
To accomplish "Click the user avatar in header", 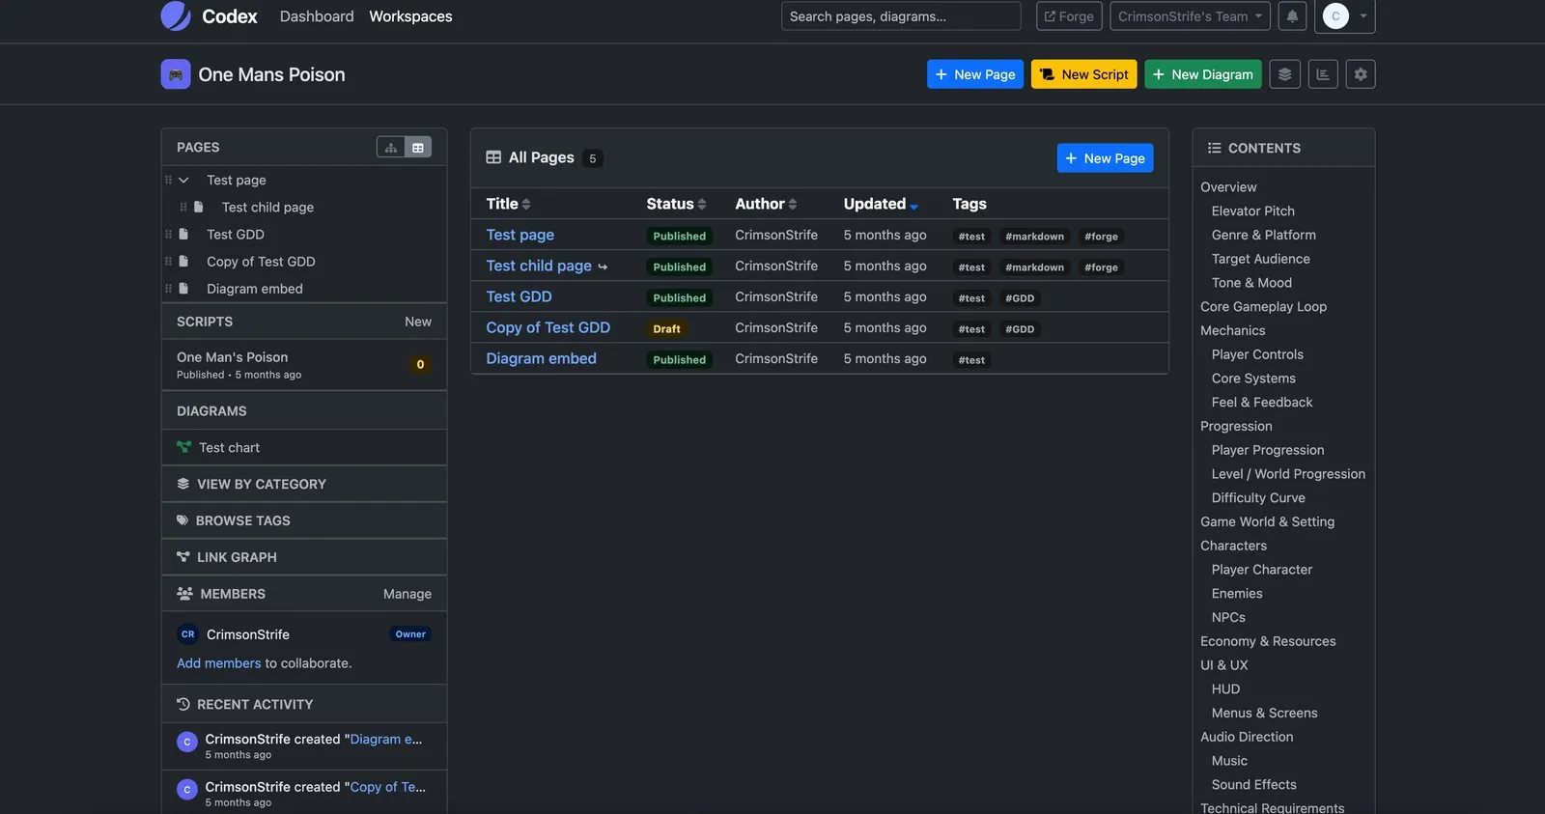I will coord(1335,16).
